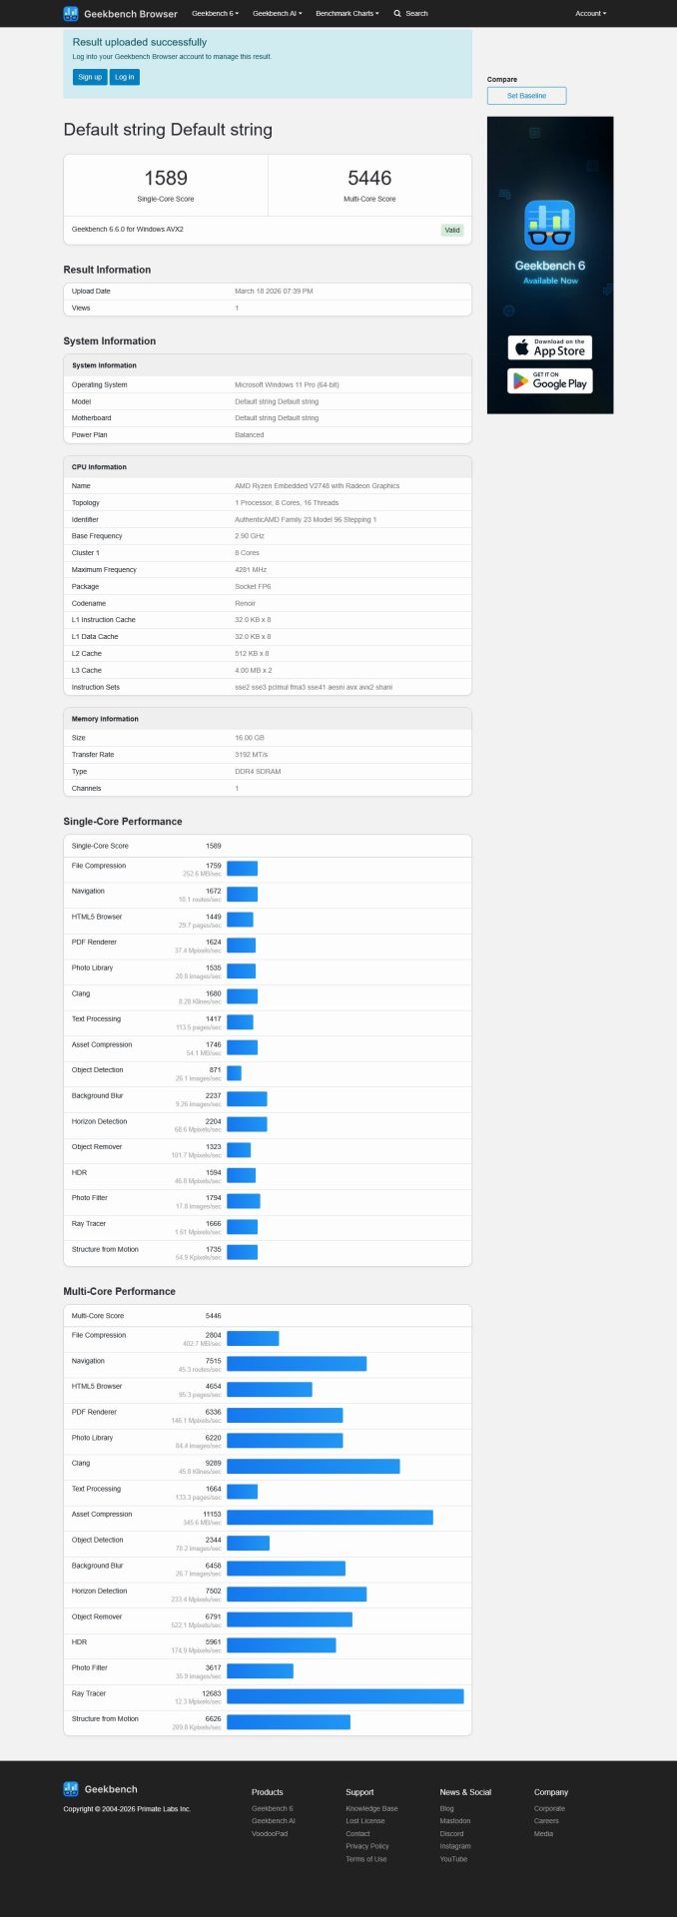Open the Geekbench 6 dropdown menu
The height and width of the screenshot is (1917, 677).
[x=215, y=14]
